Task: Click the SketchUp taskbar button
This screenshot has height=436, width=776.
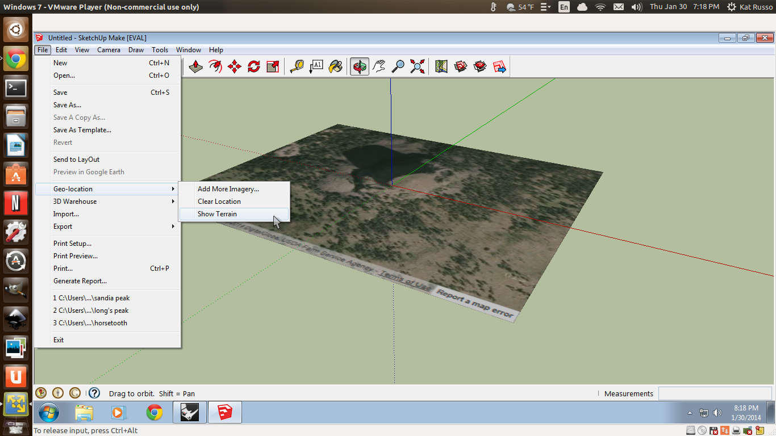Action: tap(225, 413)
